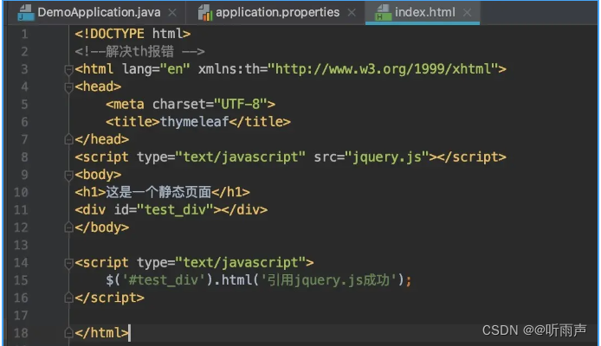
Task: Click the id value "test_div" on line 11
Action: pos(175,209)
